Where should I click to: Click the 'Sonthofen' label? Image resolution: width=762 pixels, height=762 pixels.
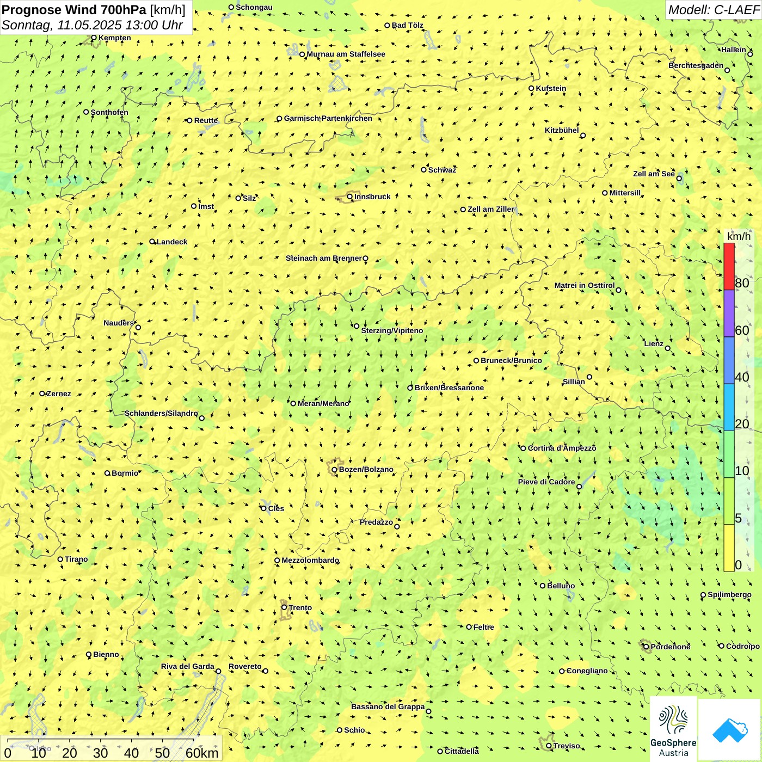click(109, 112)
